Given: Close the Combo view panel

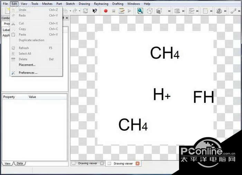Looking at the screenshot, I should coord(67,18).
